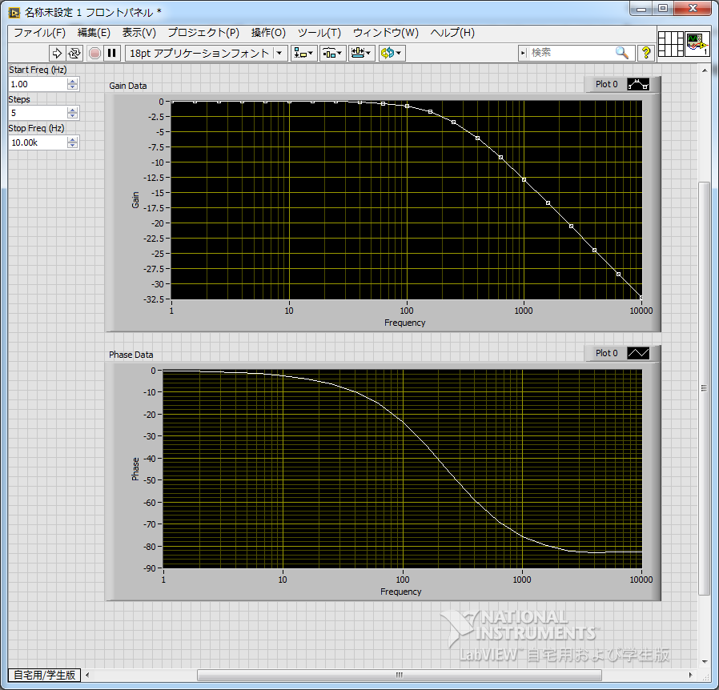
Task: Open the ヘルプ(H) menu
Action: pyautogui.click(x=452, y=33)
